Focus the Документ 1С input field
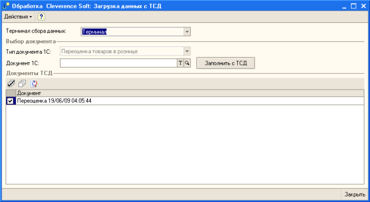The height and width of the screenshot is (202, 370). point(118,63)
